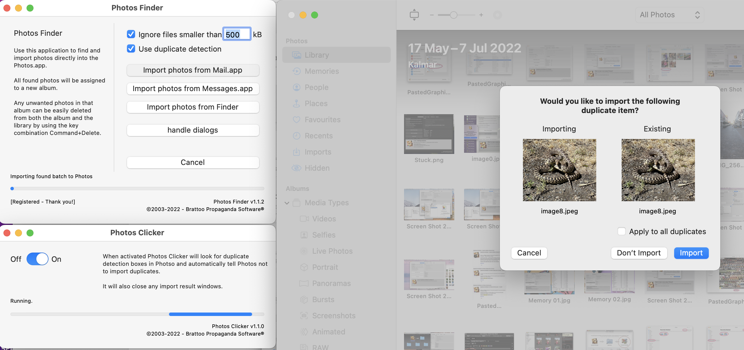Zoom the Photos app window with green button

[x=315, y=15]
